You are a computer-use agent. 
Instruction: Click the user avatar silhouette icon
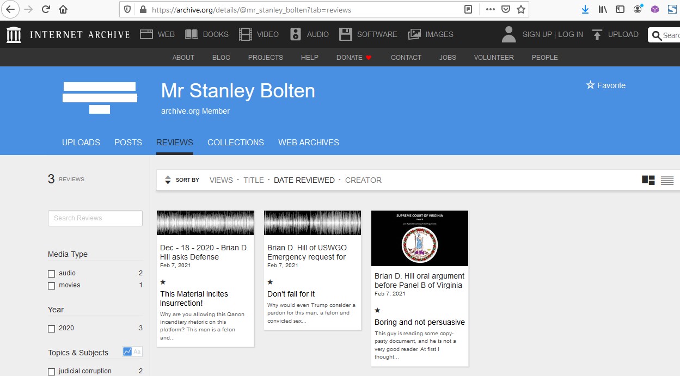pyautogui.click(x=509, y=34)
